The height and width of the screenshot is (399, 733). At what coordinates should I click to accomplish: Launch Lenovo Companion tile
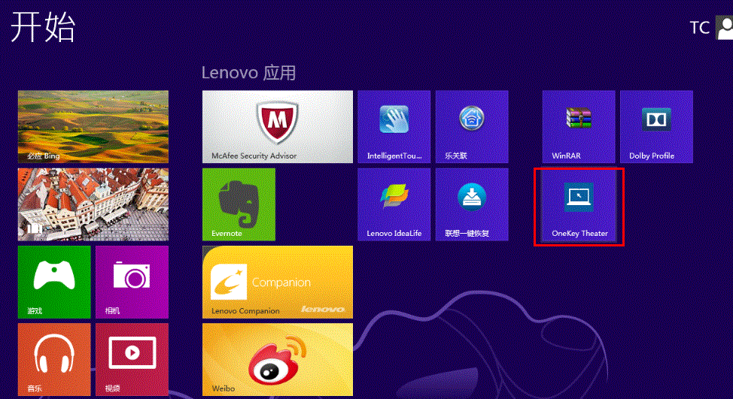(x=278, y=282)
